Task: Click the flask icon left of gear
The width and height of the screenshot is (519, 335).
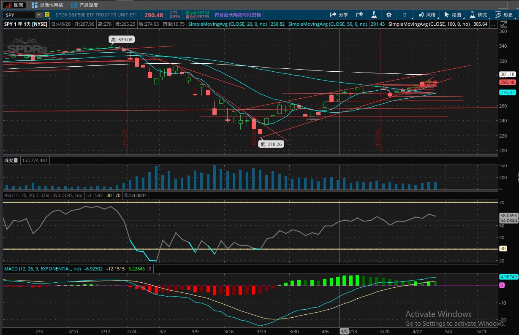Action: [x=374, y=15]
